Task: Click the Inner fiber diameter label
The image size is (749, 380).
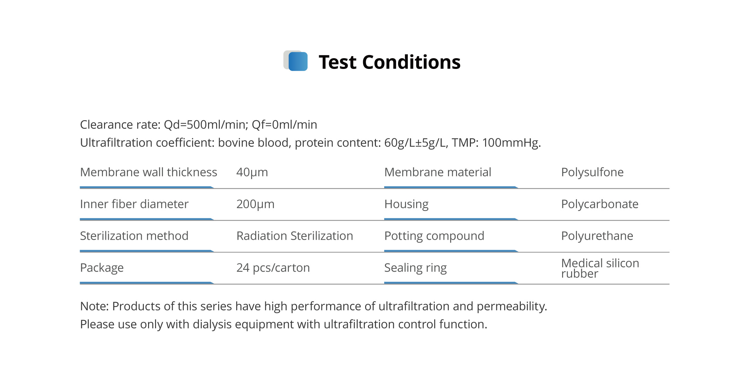Action: (134, 204)
